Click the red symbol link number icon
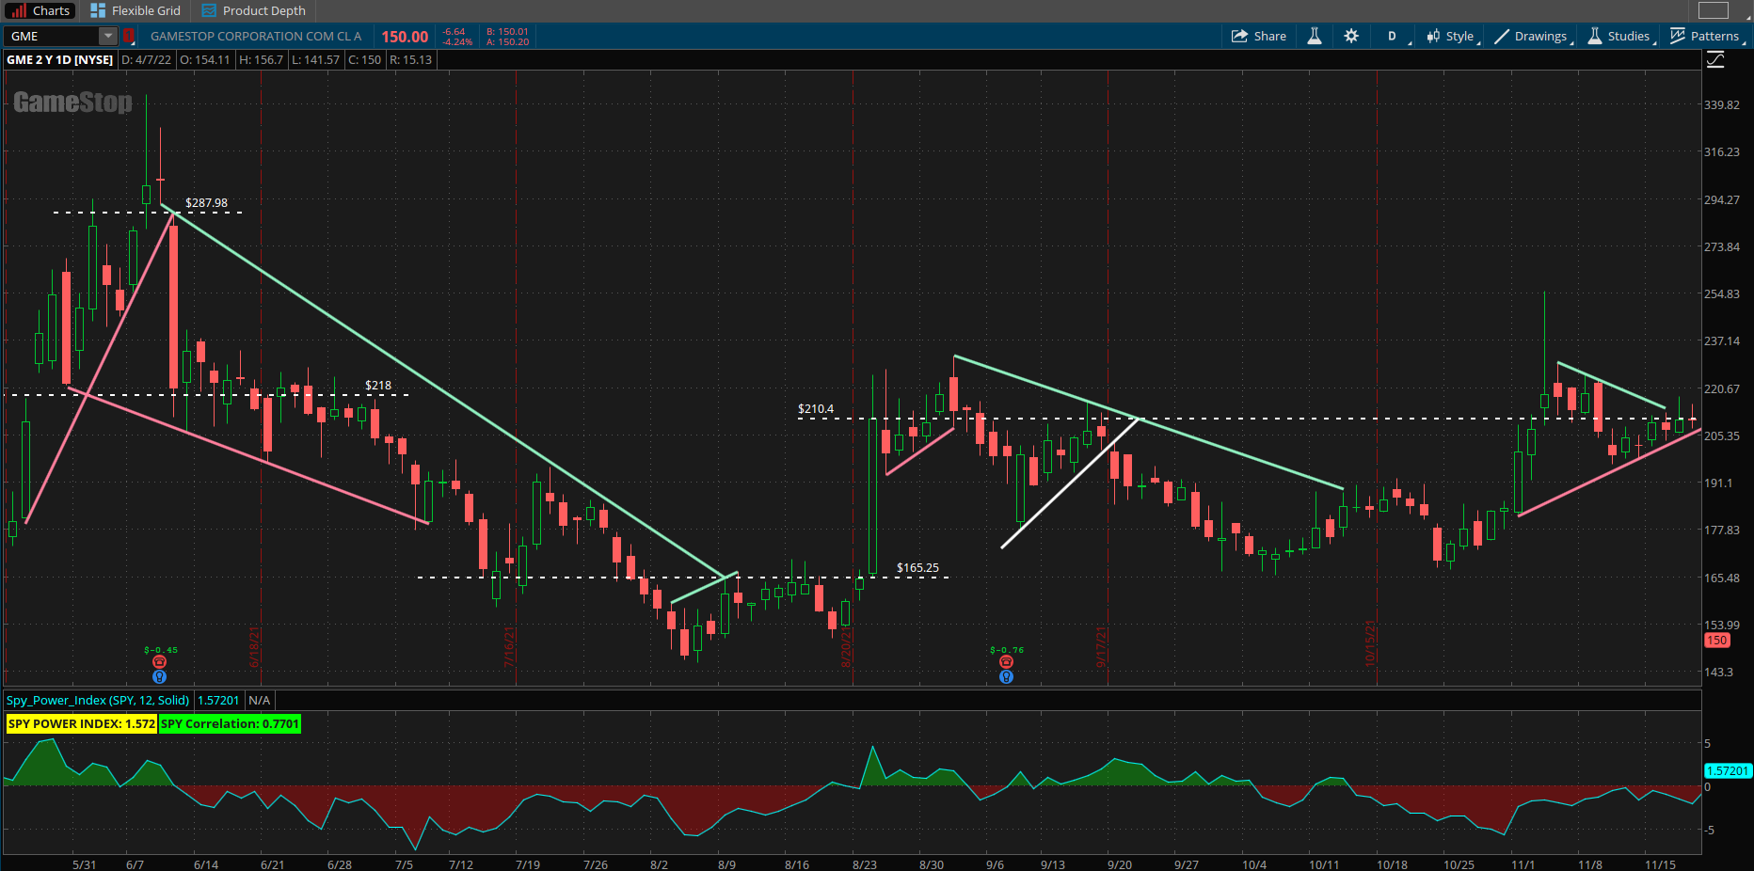The image size is (1754, 871). point(129,36)
